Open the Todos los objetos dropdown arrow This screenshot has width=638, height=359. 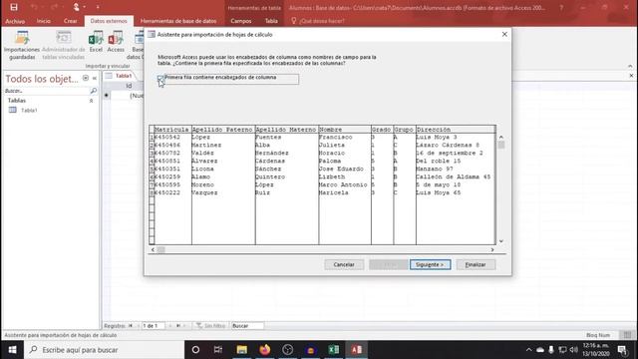pos(86,78)
